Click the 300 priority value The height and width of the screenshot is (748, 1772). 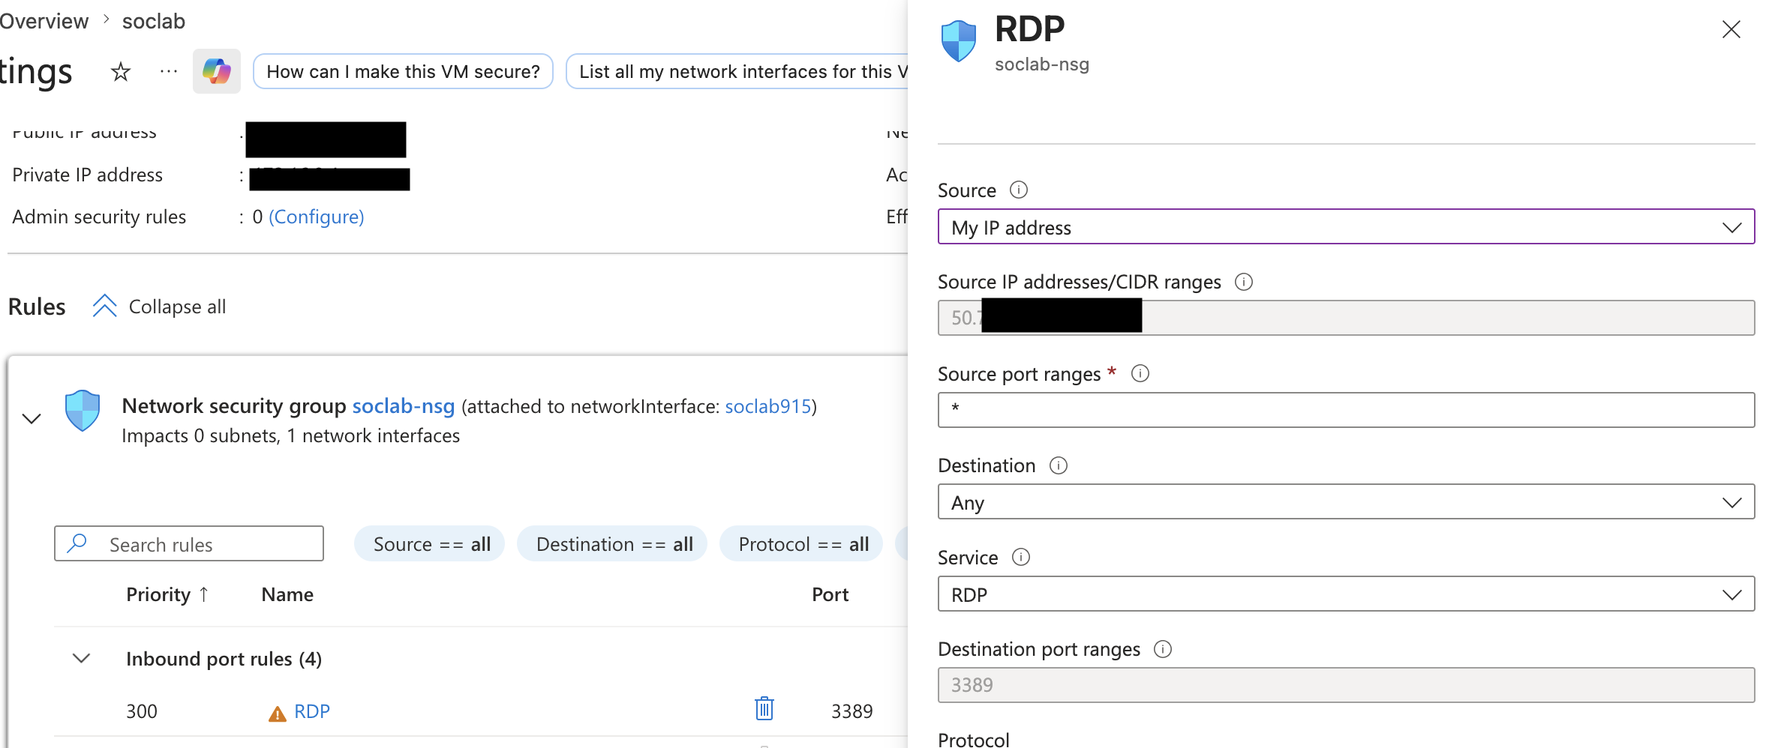[142, 711]
